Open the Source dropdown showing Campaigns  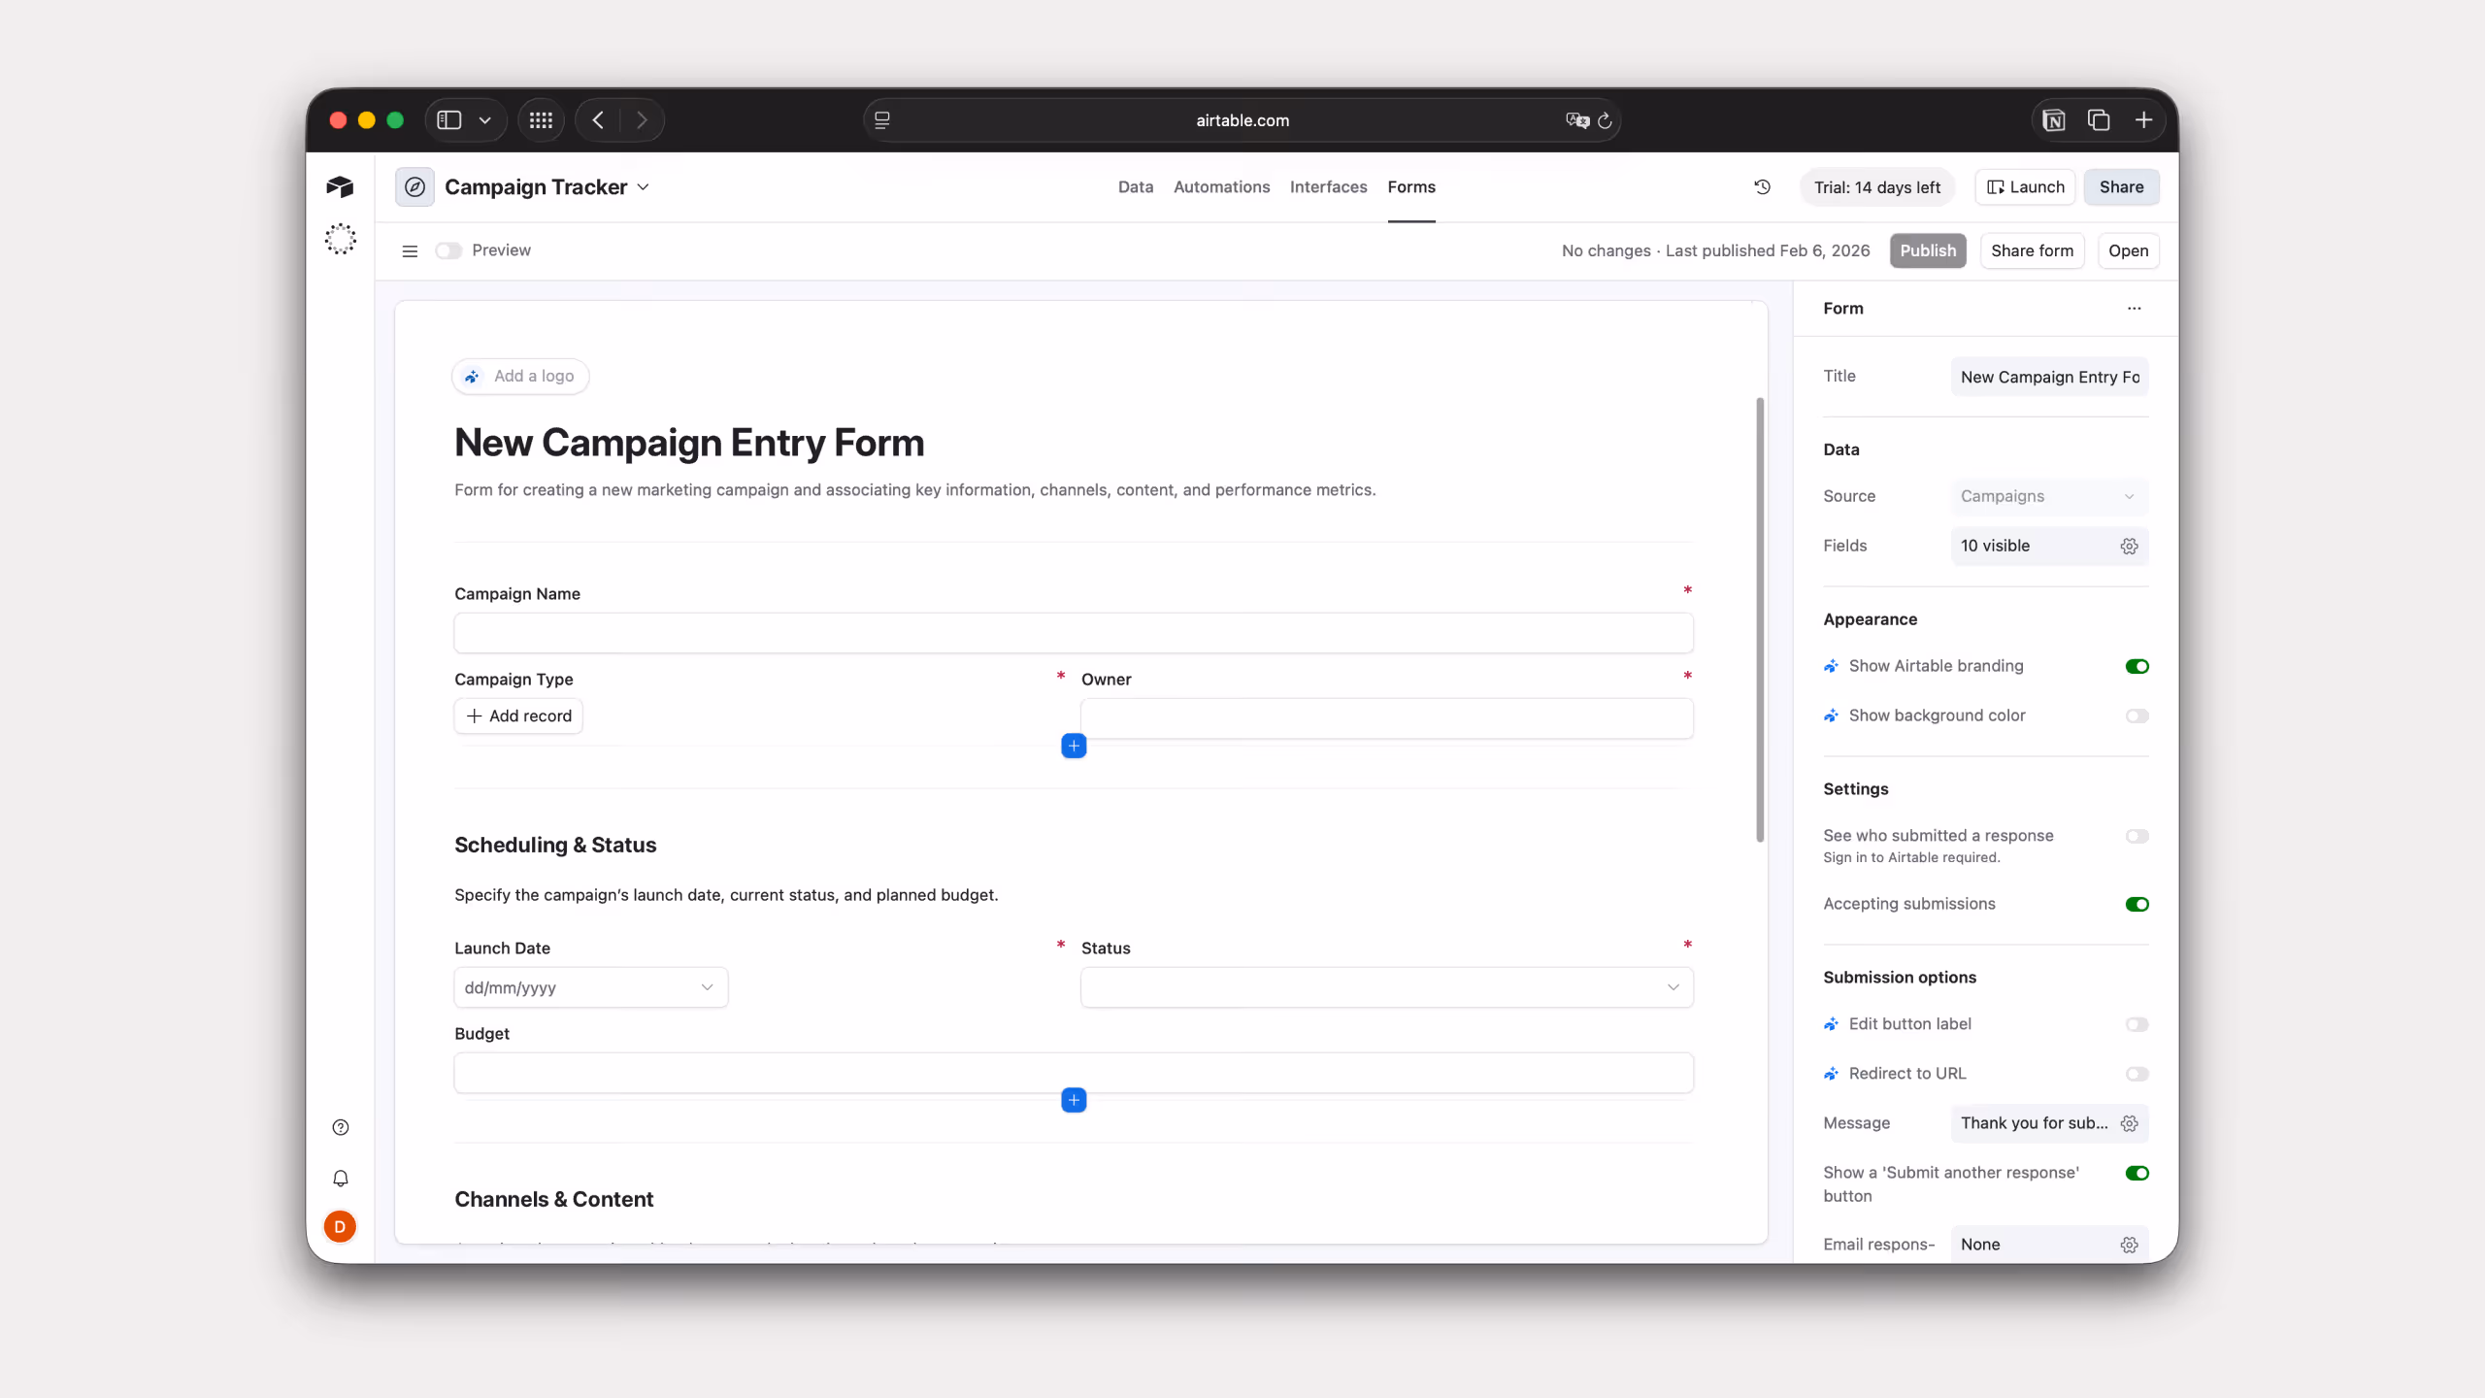tap(2049, 496)
